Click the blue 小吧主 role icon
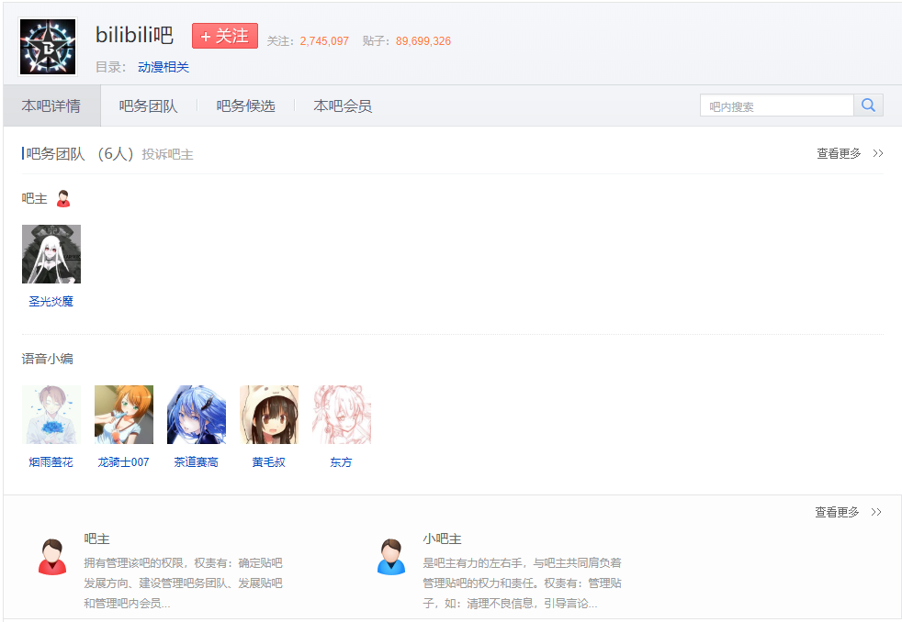Viewport: 902px width, 622px height. click(x=391, y=557)
